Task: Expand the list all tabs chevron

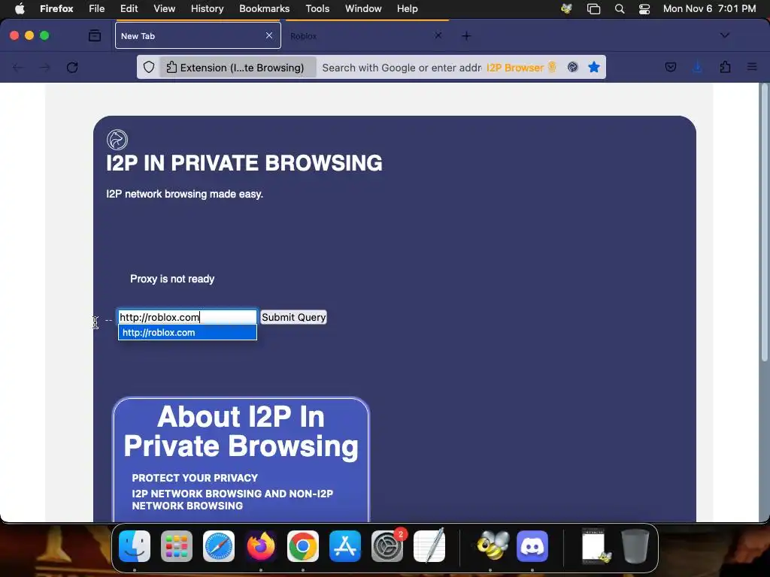Action: [x=724, y=35]
